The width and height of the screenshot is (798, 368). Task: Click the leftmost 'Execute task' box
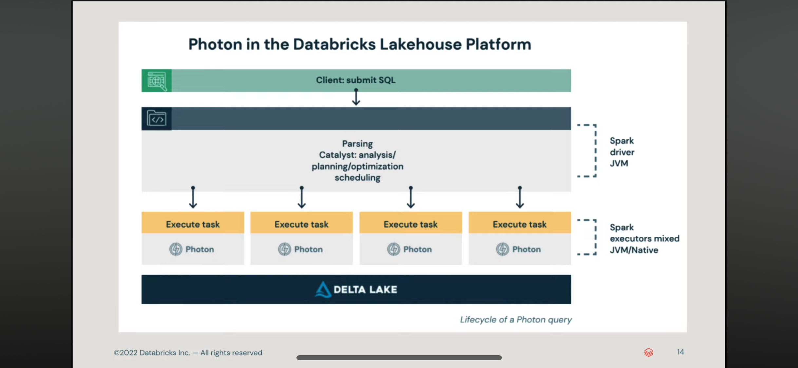pos(193,223)
